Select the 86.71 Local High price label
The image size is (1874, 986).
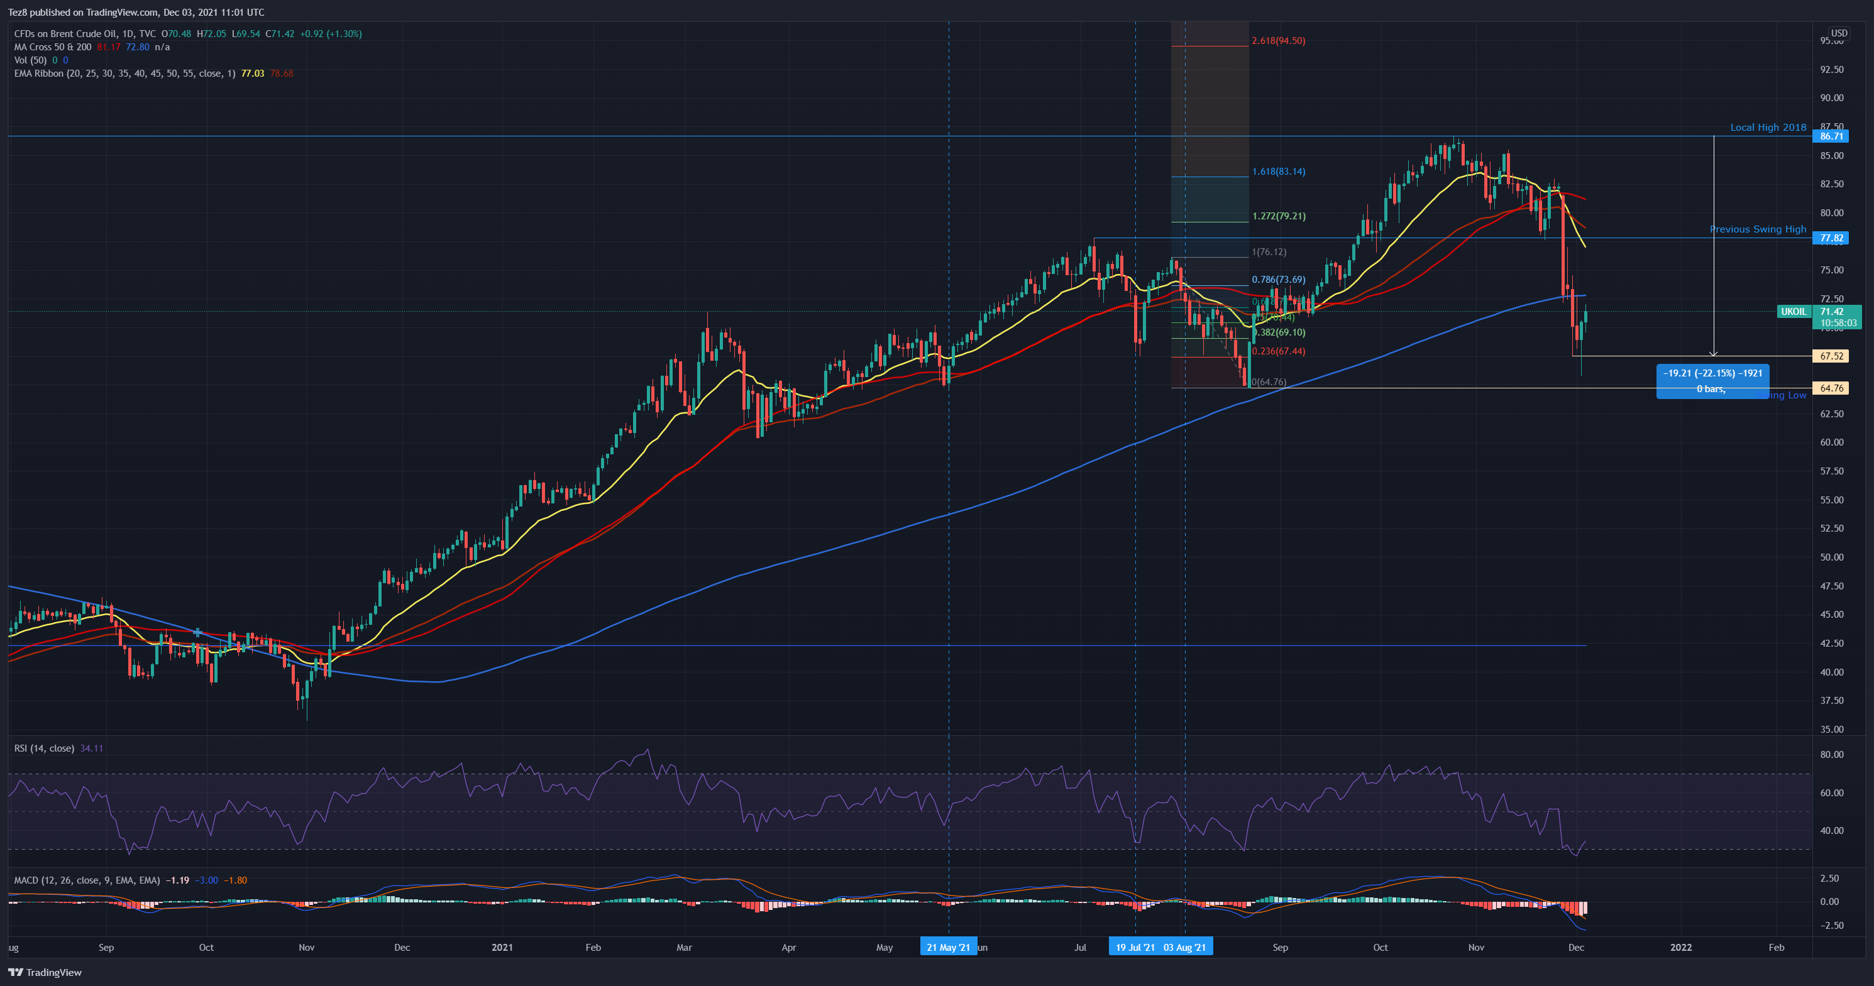tap(1831, 136)
